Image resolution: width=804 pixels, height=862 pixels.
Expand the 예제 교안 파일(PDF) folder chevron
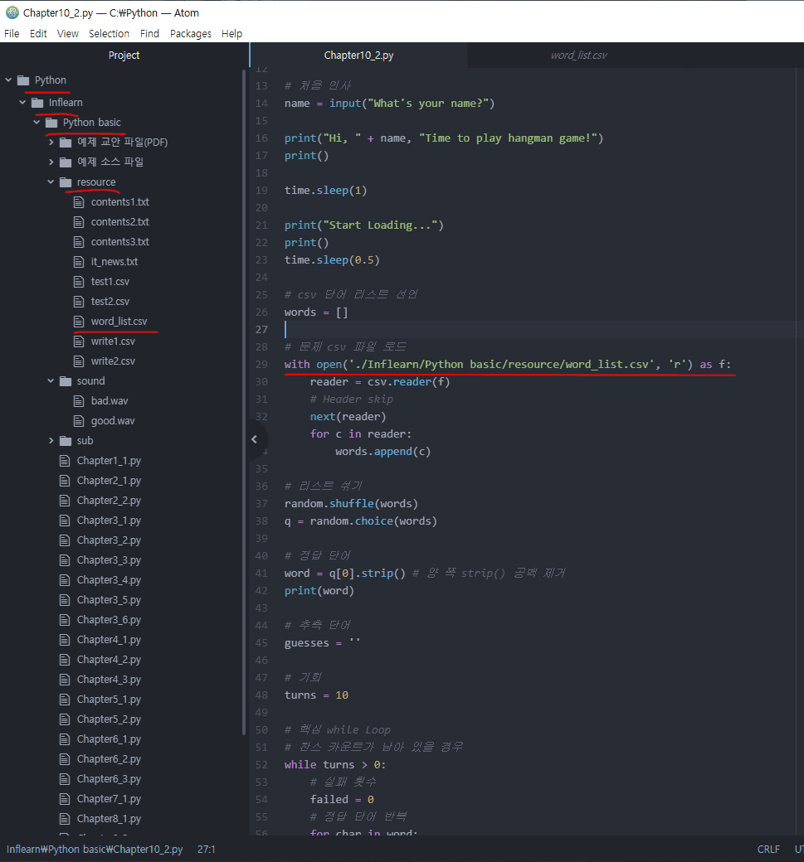click(x=51, y=142)
